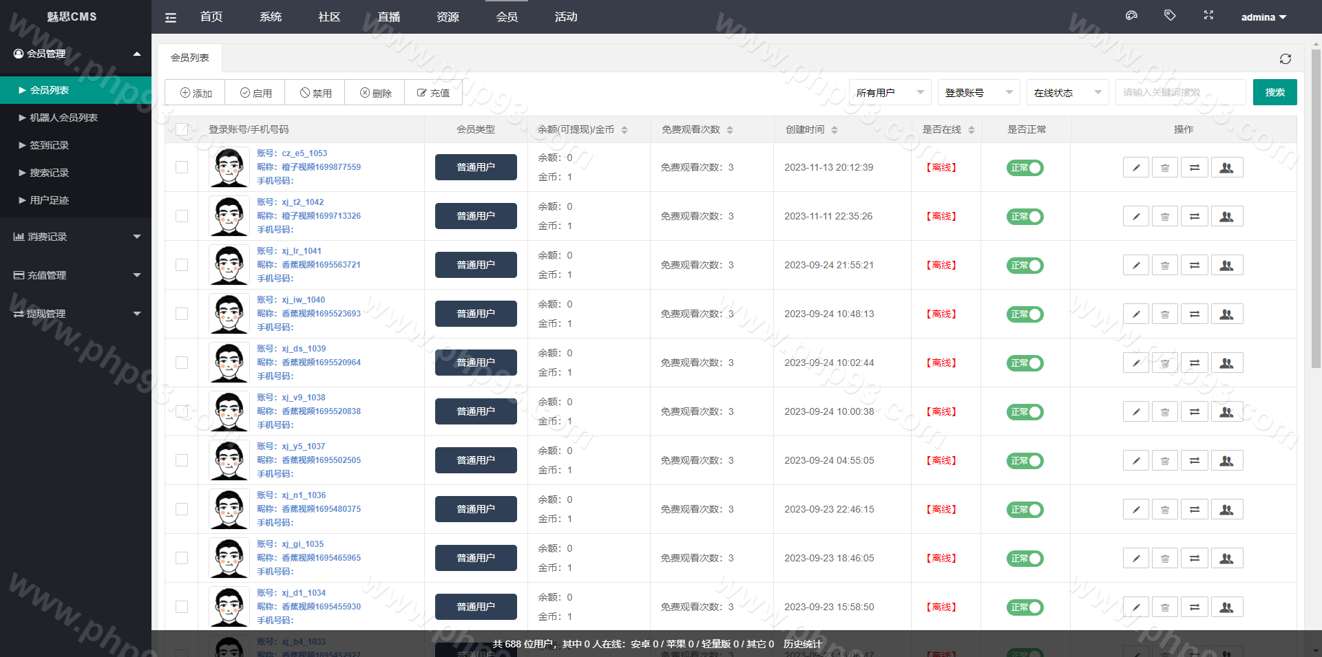Open the 所有用户 filter dropdown
The image size is (1322, 657).
pos(890,92)
